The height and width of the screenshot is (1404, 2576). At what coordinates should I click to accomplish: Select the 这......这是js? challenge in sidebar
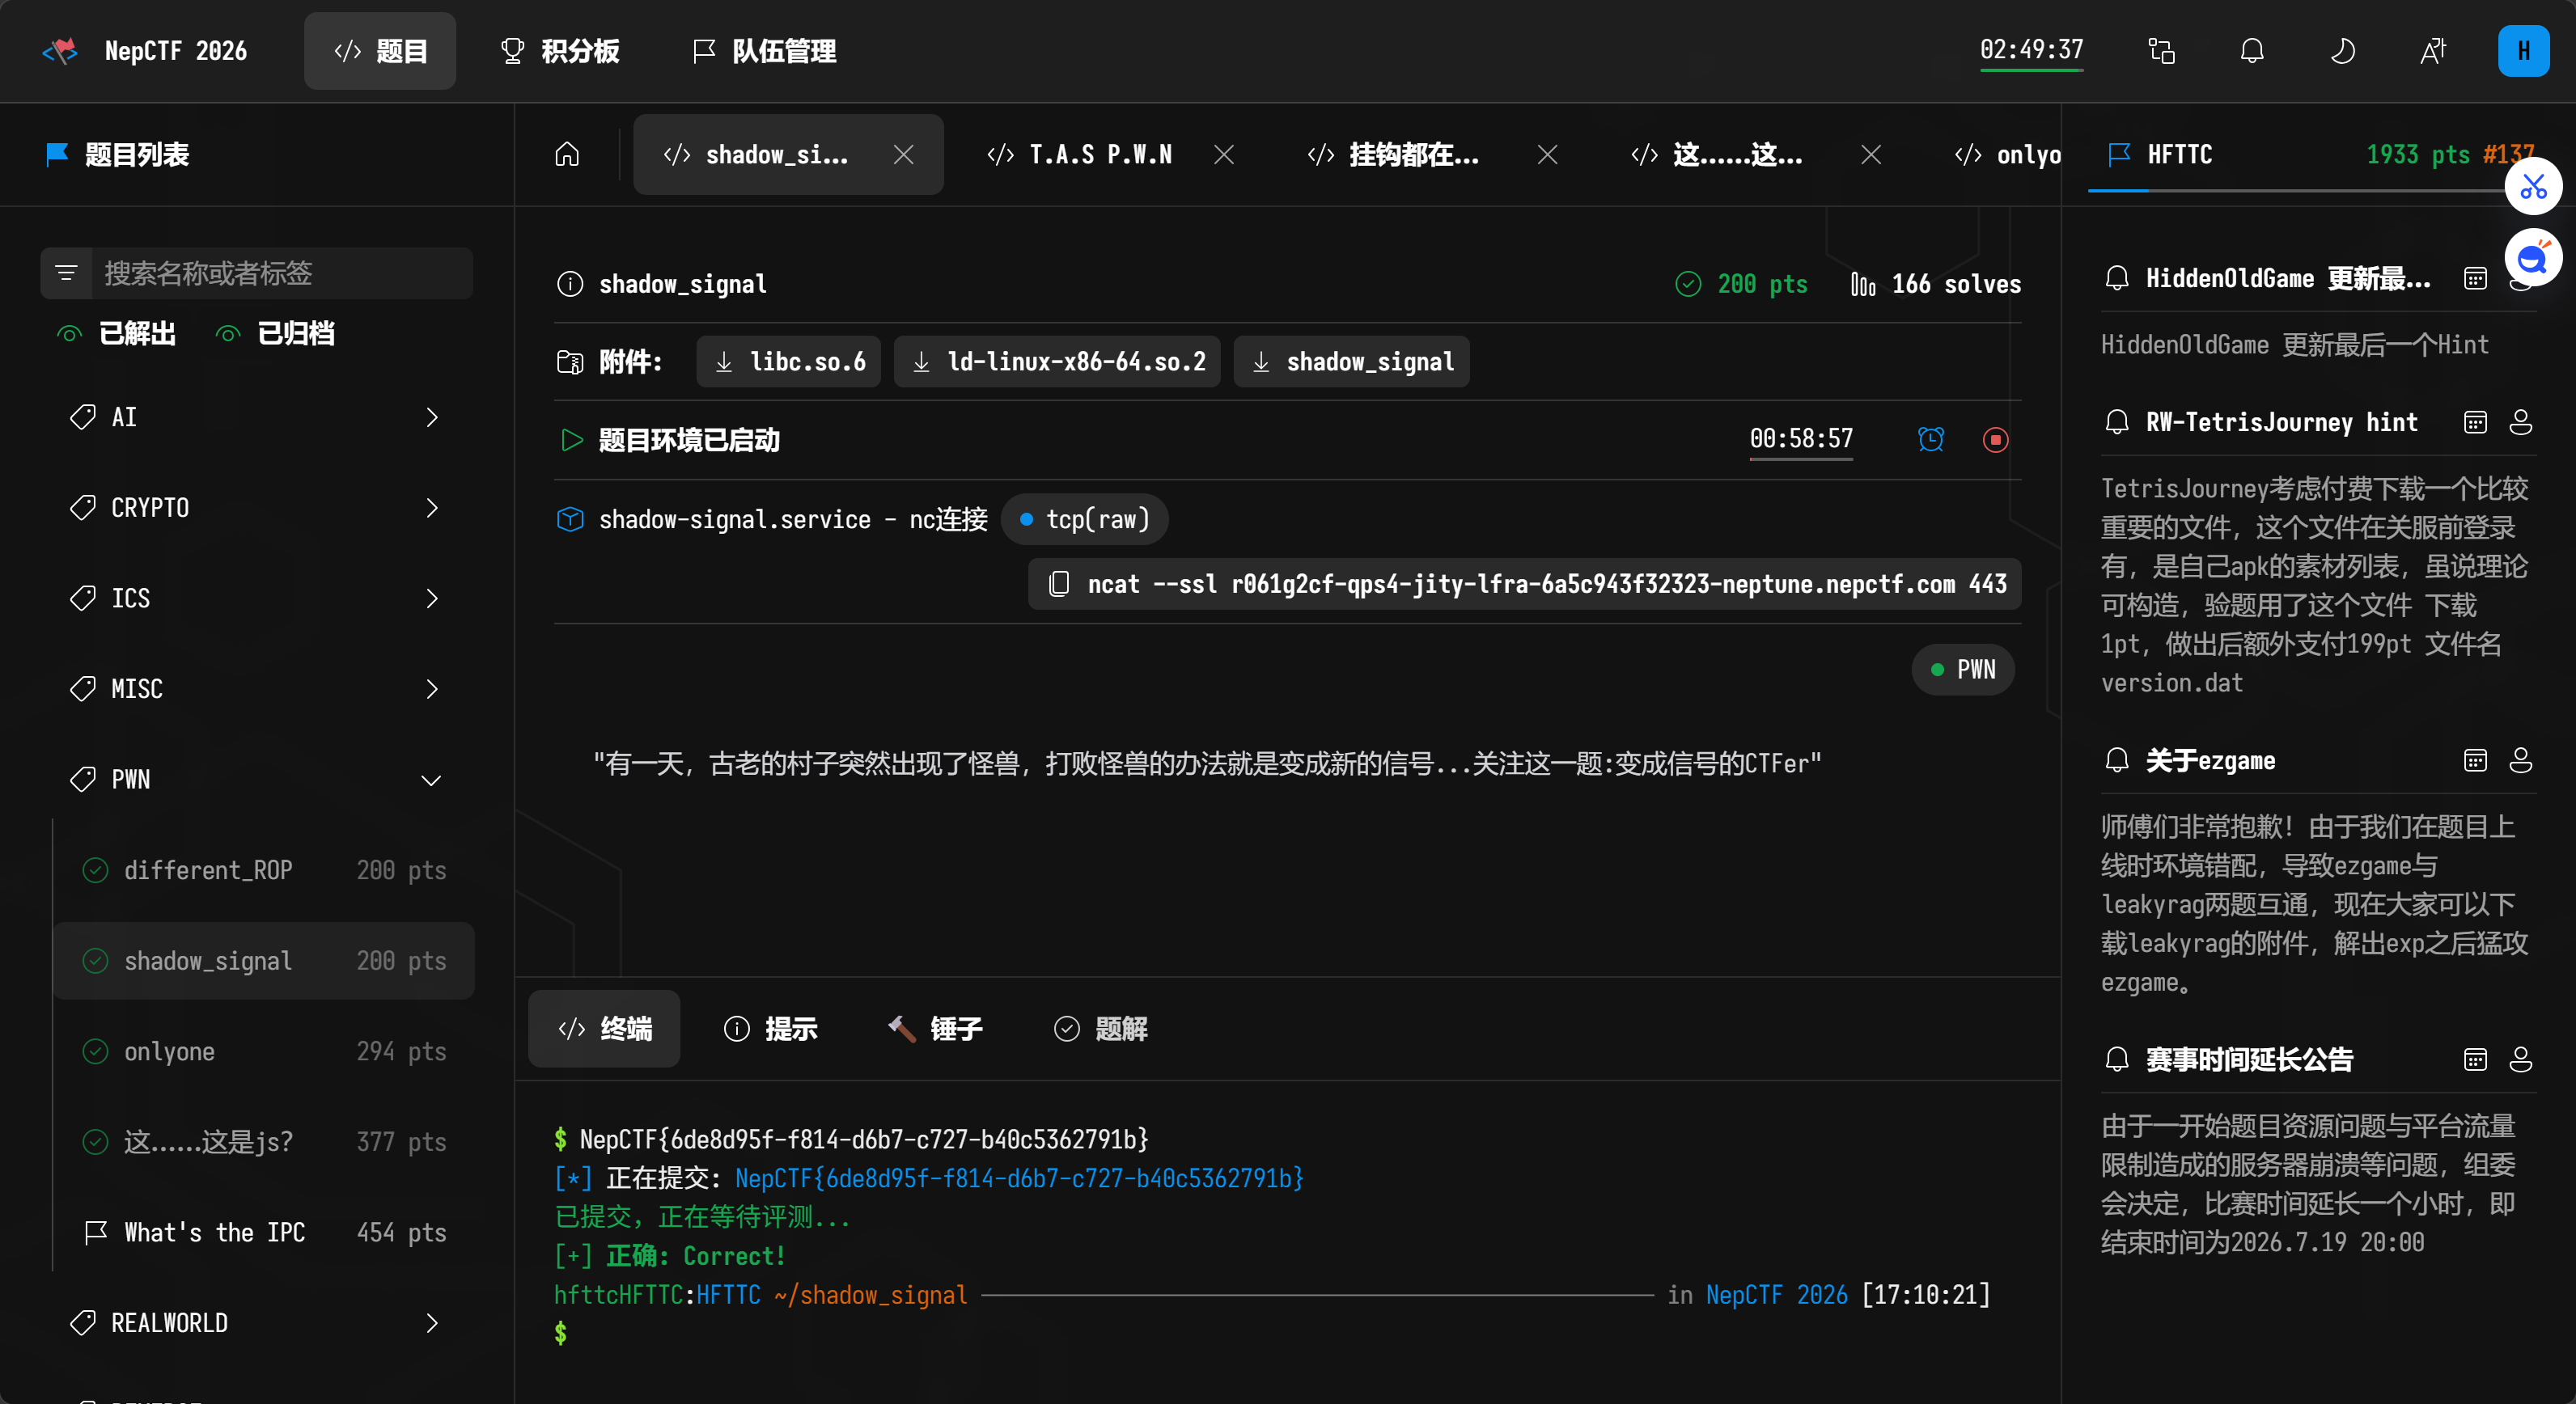pyautogui.click(x=264, y=1142)
